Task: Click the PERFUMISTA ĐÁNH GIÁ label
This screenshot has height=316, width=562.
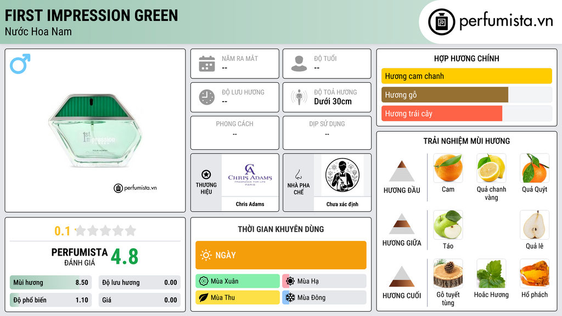Action: [80, 257]
